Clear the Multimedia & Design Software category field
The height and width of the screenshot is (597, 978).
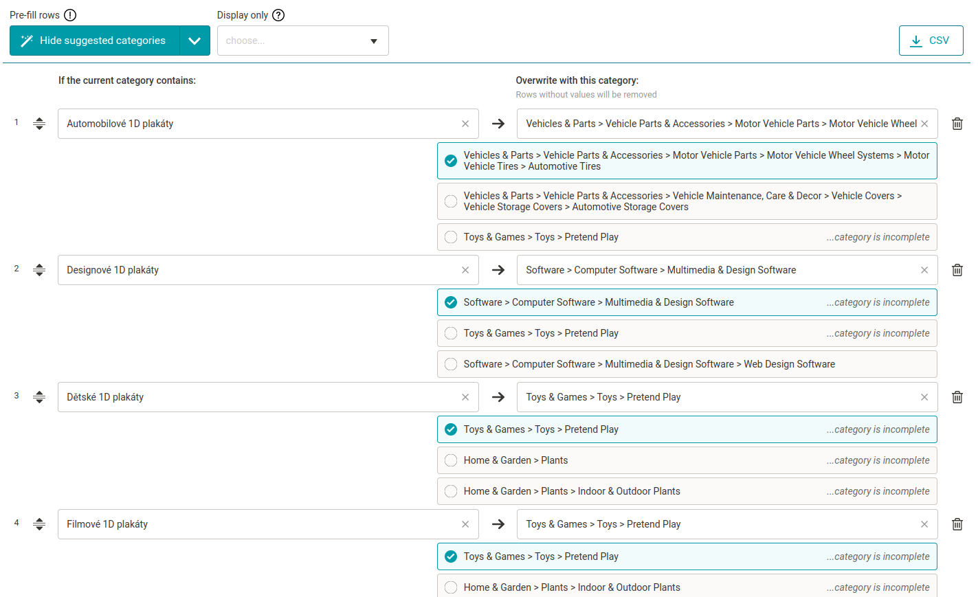(924, 270)
